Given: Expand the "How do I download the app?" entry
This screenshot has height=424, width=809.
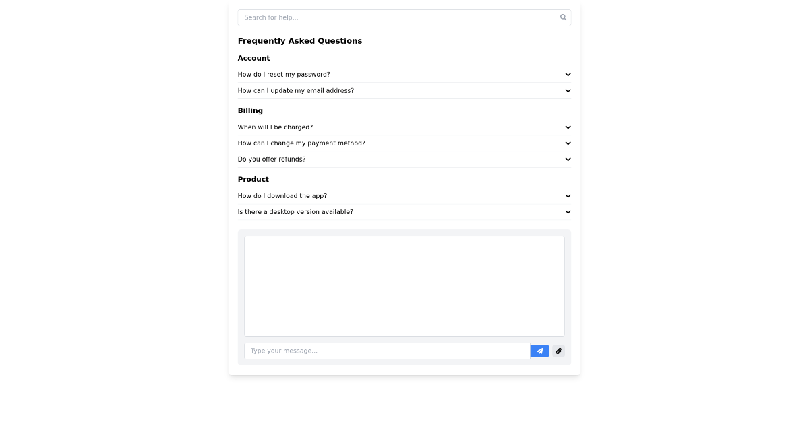Looking at the screenshot, I should [568, 195].
